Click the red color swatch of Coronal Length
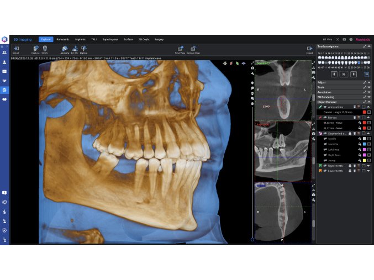This screenshot has height=280, width=374. (364, 112)
